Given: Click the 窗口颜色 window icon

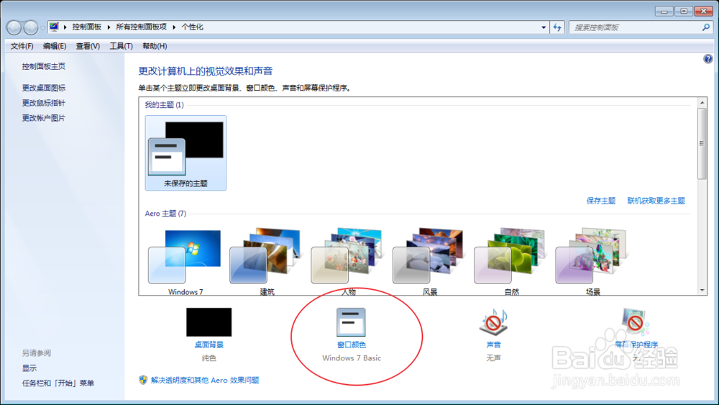Looking at the screenshot, I should click(x=352, y=322).
